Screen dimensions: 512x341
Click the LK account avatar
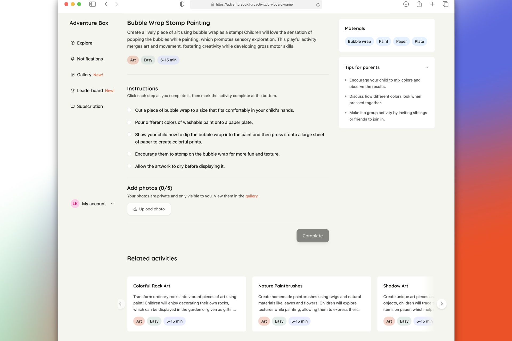click(75, 204)
